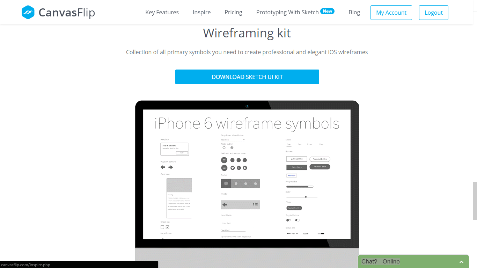Expand the Chat Online widget chevron
This screenshot has height=268, width=477.
461,262
